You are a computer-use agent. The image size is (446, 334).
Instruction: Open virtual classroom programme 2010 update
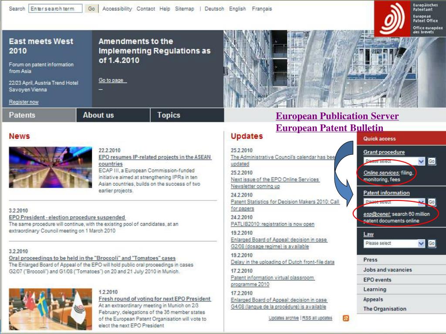pyautogui.click(x=273, y=281)
